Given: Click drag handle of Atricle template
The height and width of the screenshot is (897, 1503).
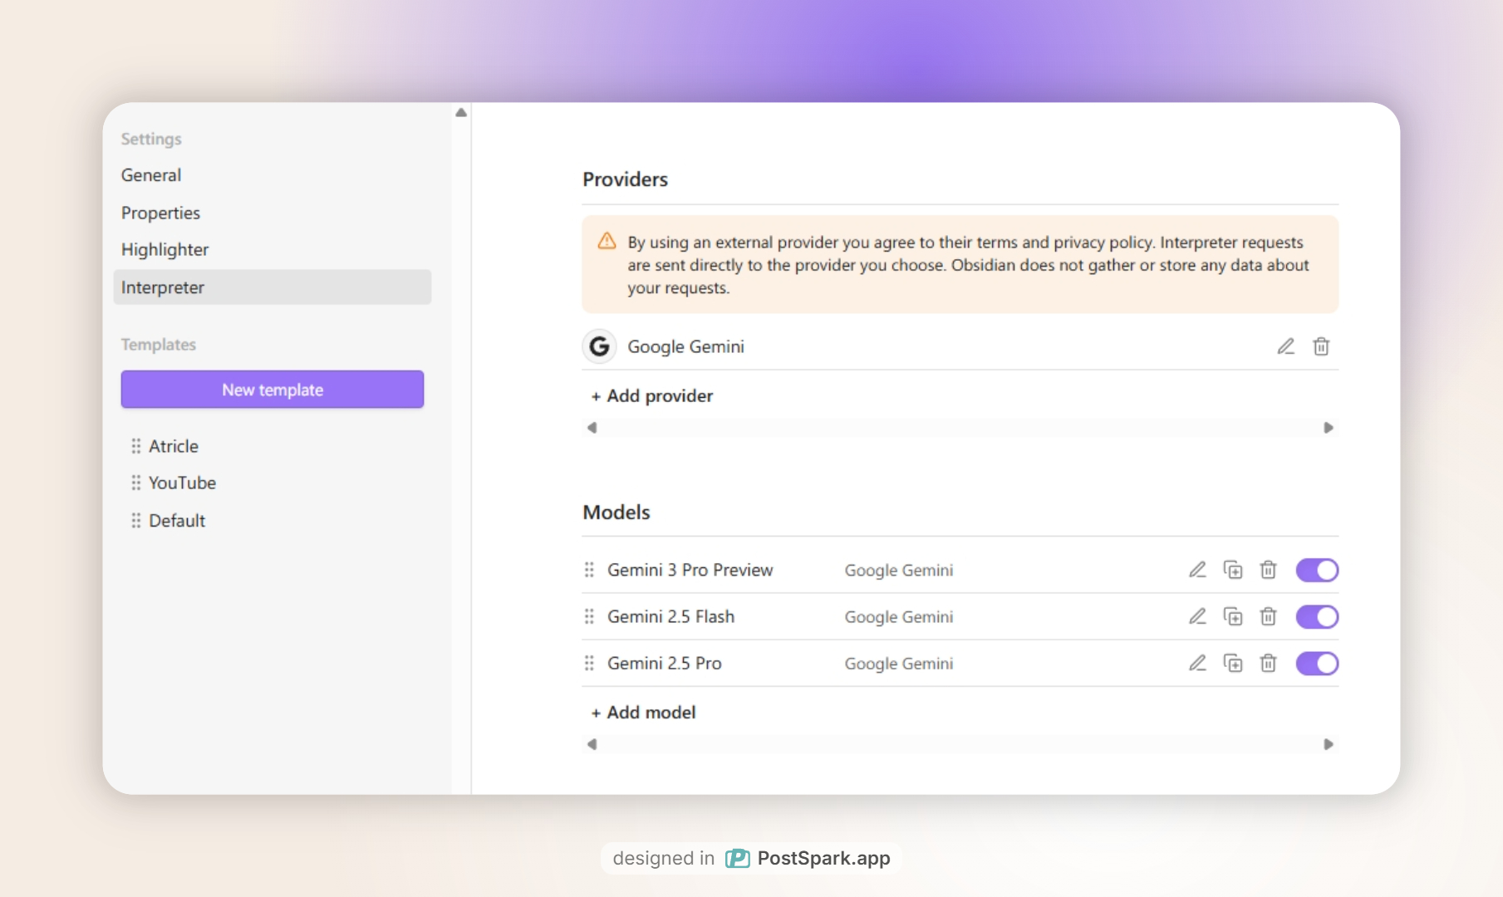Looking at the screenshot, I should coord(136,446).
